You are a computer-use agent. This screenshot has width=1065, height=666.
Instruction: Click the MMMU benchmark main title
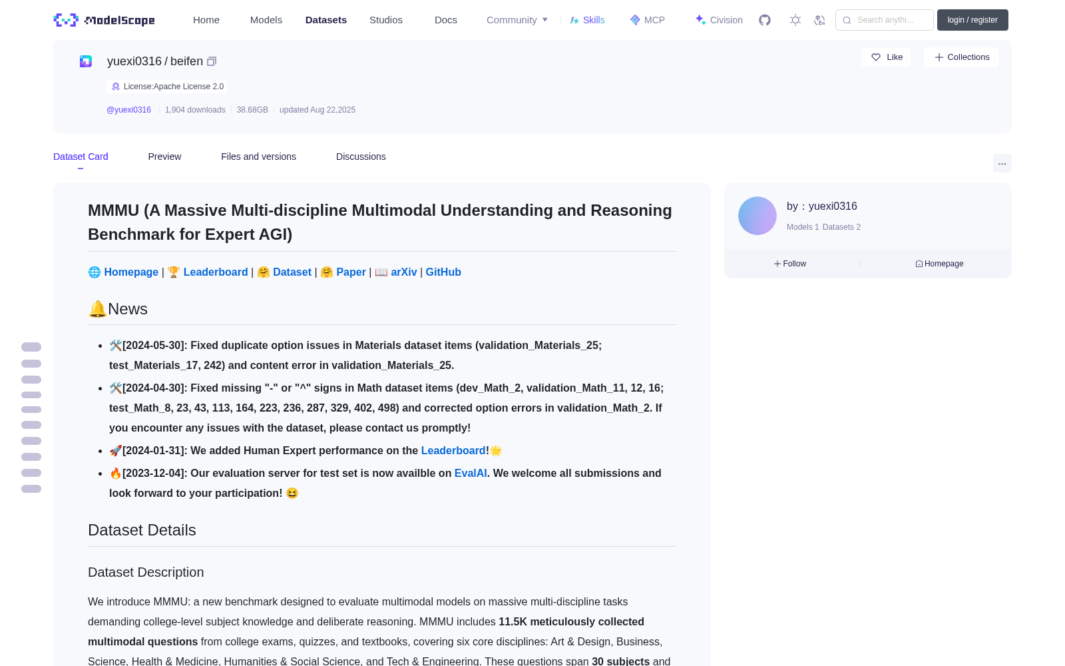[x=380, y=222]
